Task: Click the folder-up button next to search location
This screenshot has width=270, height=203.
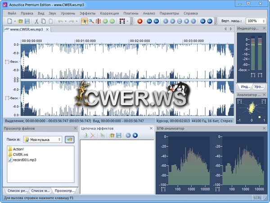Action: click(x=69, y=140)
